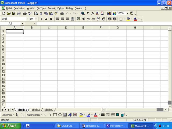
Task: Click the cell name box showing A1
Action: pos(10,24)
